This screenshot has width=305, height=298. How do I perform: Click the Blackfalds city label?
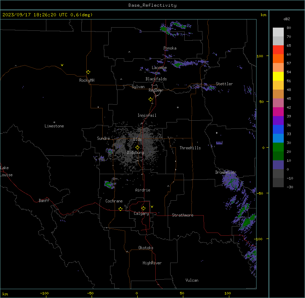(156, 79)
